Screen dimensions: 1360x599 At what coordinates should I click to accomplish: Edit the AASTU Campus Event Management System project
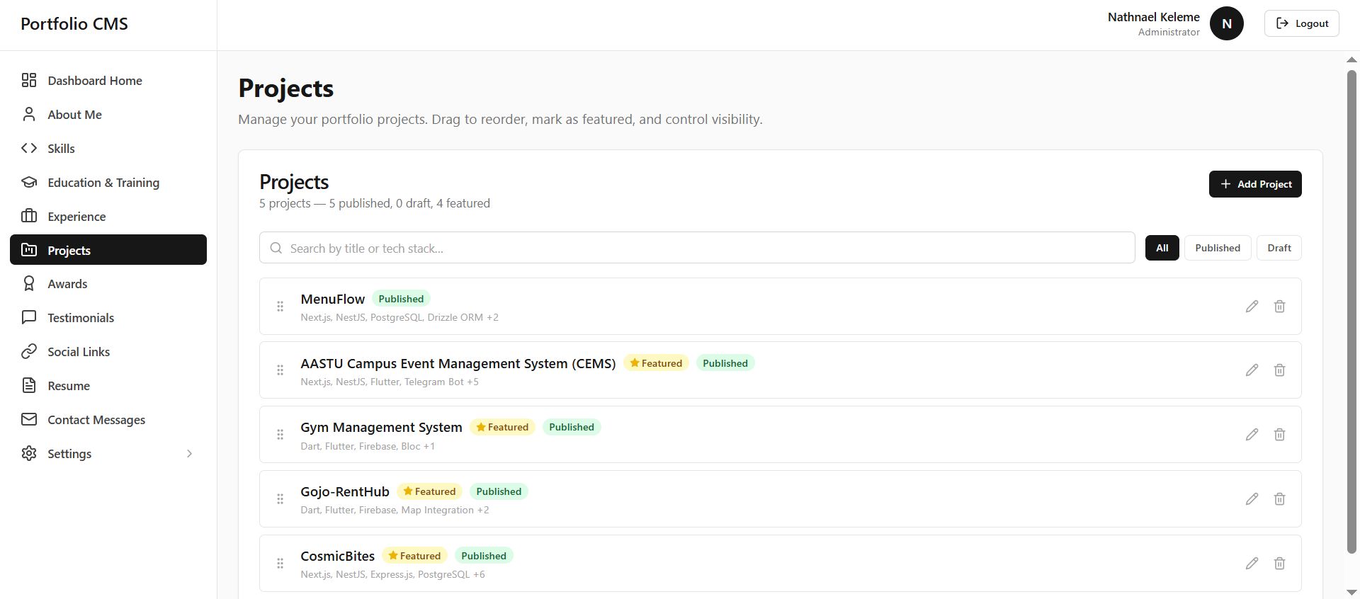click(1252, 370)
